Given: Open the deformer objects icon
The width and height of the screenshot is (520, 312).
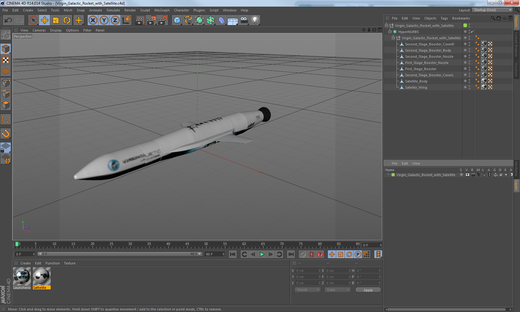Looking at the screenshot, I should coord(222,20).
